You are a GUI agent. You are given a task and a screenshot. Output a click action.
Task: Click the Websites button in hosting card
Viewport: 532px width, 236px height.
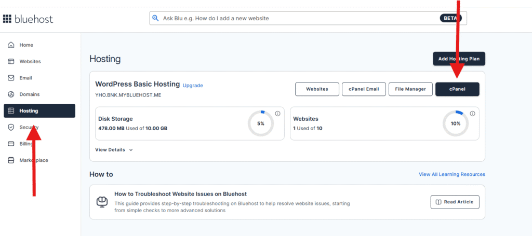[x=317, y=89]
